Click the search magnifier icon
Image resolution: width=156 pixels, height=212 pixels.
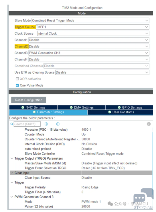pyautogui.click(x=12, y=124)
